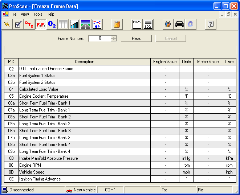Select the Engine Coolant Temperature row
Screen dimensions: 240x195
click(x=120, y=96)
